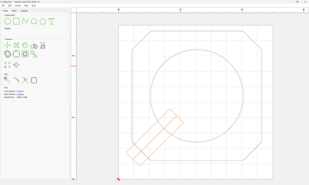309x185 pixels.
Task: Click the large circle vector on canvas
Action: [243, 96]
